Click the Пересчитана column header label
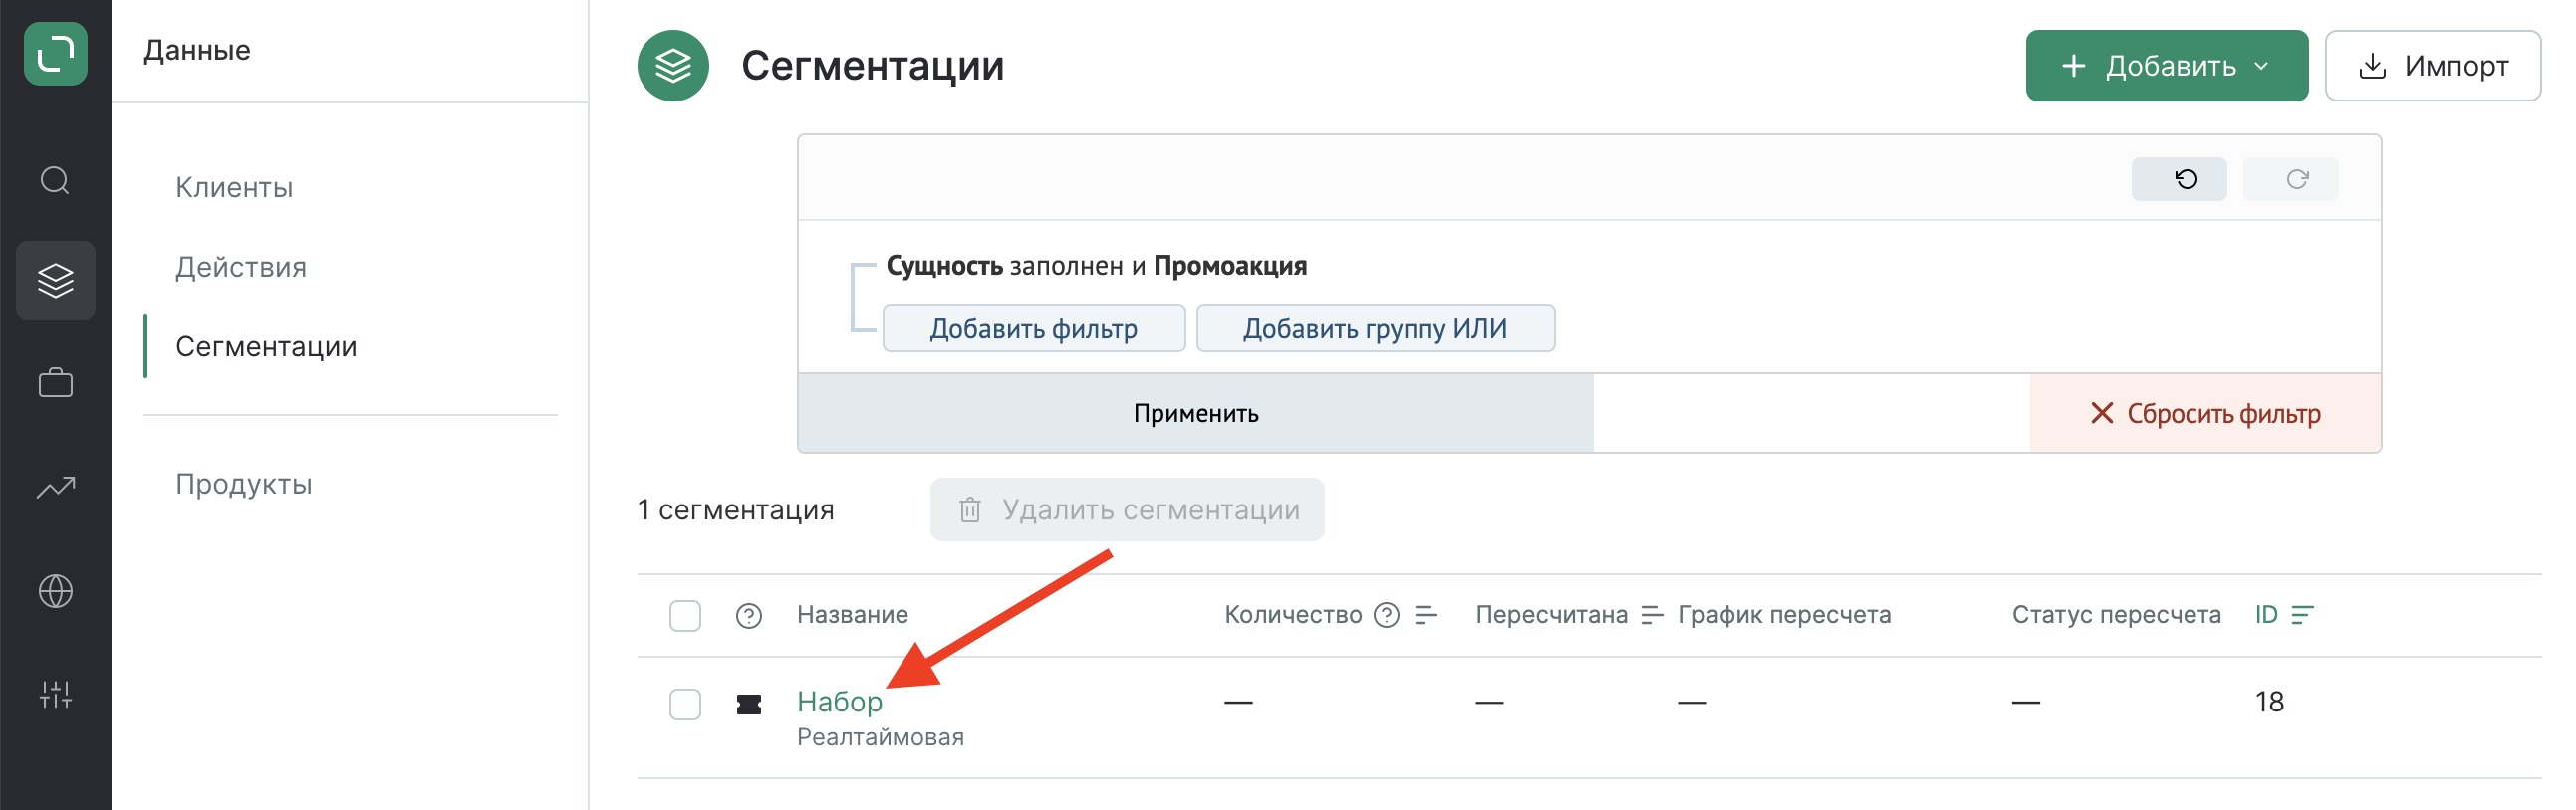 [x=1551, y=614]
